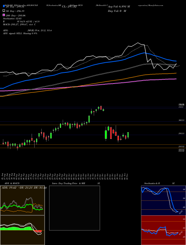Click the 'Stochastics & R' panel title

tap(152, 183)
